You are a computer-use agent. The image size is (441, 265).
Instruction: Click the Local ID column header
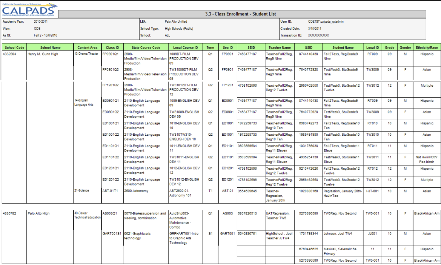click(x=372, y=47)
